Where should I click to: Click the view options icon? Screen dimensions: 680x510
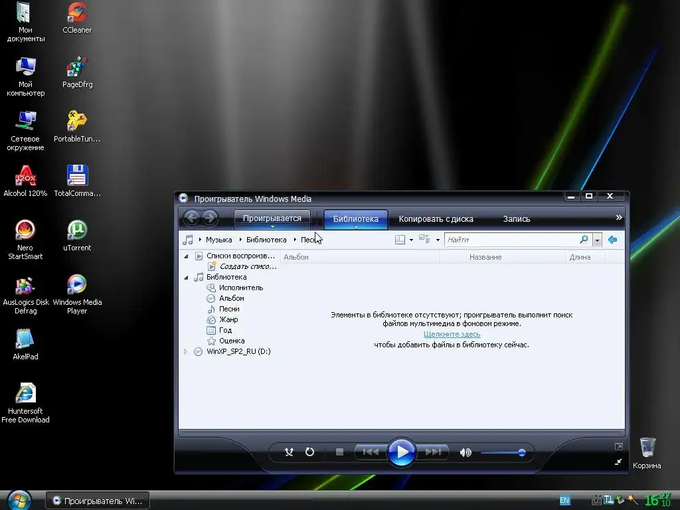pos(424,239)
